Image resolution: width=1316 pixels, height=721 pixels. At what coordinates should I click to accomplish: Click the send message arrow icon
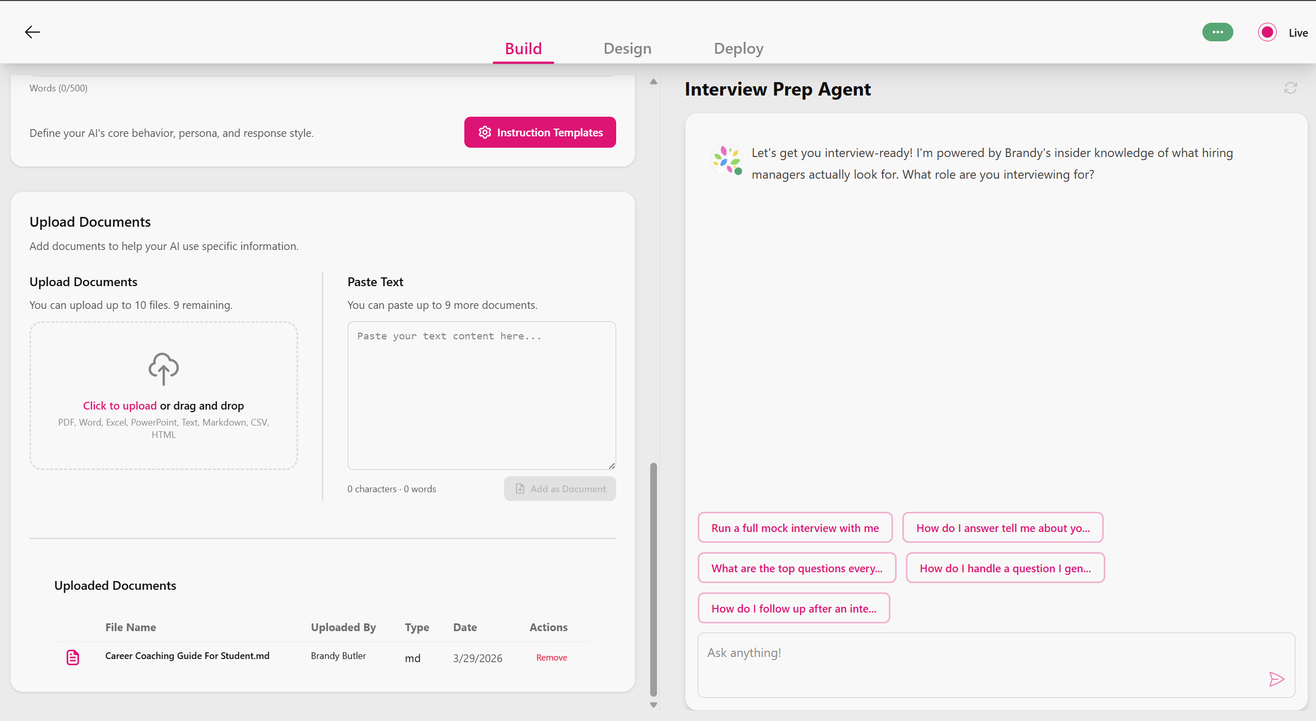(x=1277, y=679)
